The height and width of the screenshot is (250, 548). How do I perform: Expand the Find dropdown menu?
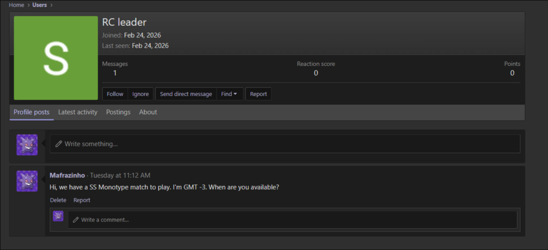[x=230, y=94]
